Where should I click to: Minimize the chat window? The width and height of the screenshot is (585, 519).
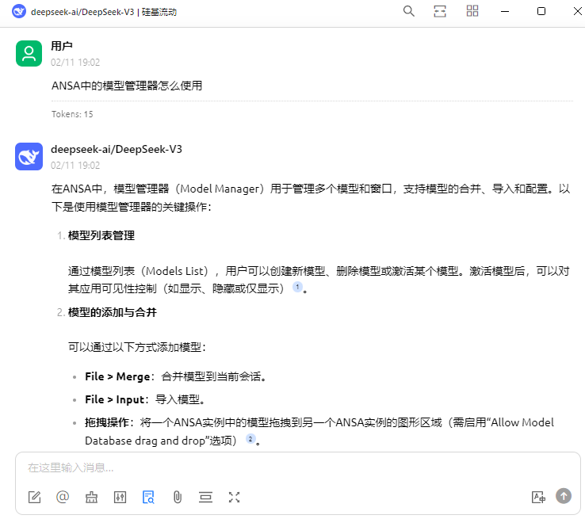[505, 12]
